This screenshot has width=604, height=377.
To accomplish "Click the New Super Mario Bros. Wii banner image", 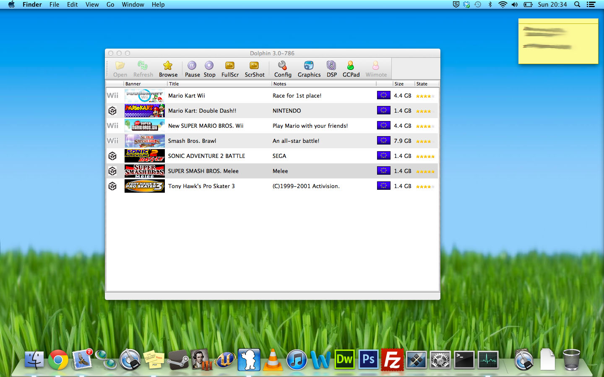I will [144, 126].
